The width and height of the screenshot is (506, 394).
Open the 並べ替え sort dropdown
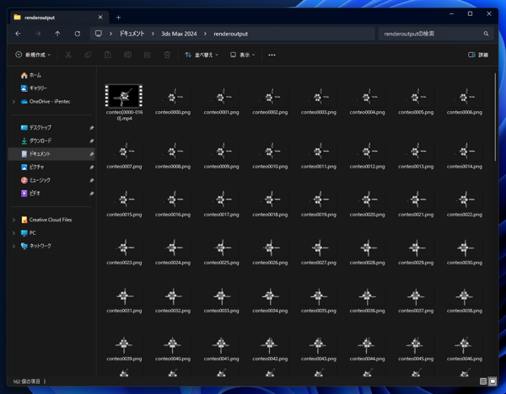coord(202,55)
